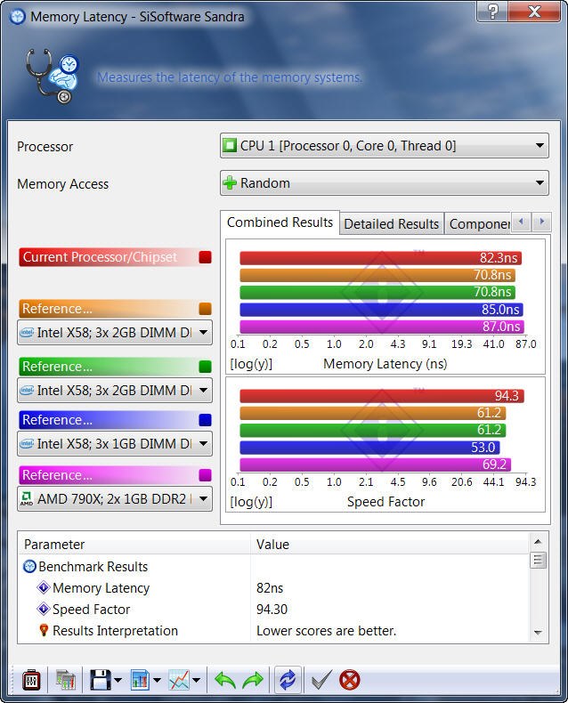Open the orange reference Intel X58 3x 2GB dropdown

(x=115, y=333)
